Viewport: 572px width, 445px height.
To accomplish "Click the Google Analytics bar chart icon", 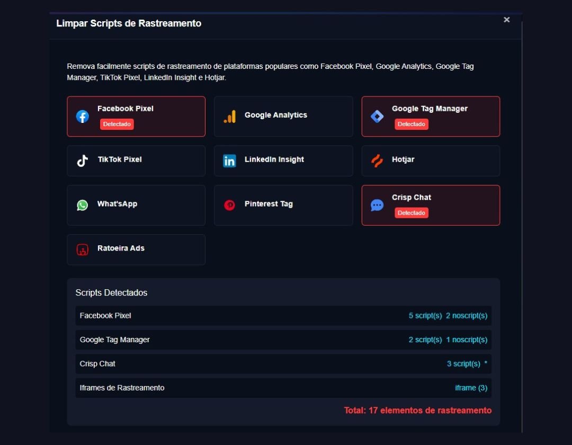I will pos(229,117).
